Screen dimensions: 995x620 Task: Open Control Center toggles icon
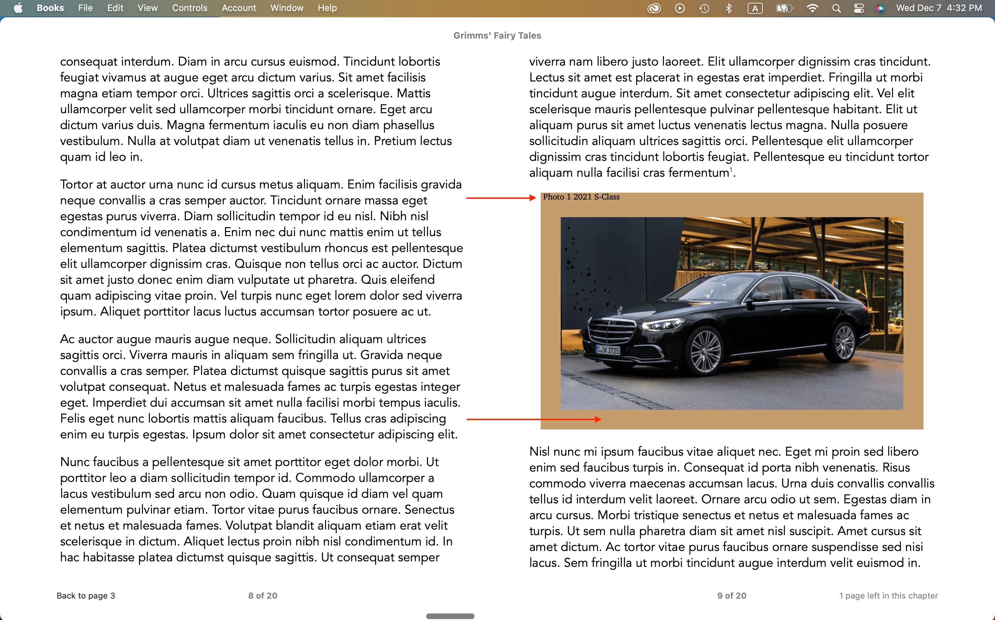pyautogui.click(x=859, y=8)
